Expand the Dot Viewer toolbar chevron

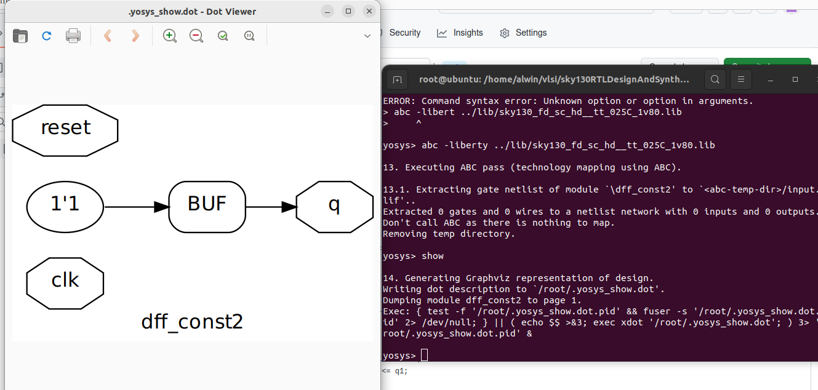(367, 36)
